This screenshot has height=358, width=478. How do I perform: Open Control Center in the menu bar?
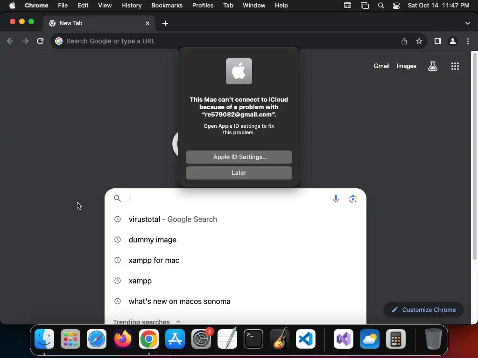click(x=396, y=6)
